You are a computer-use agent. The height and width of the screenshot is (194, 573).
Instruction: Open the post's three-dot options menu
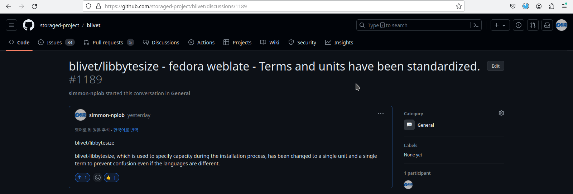pos(381,114)
